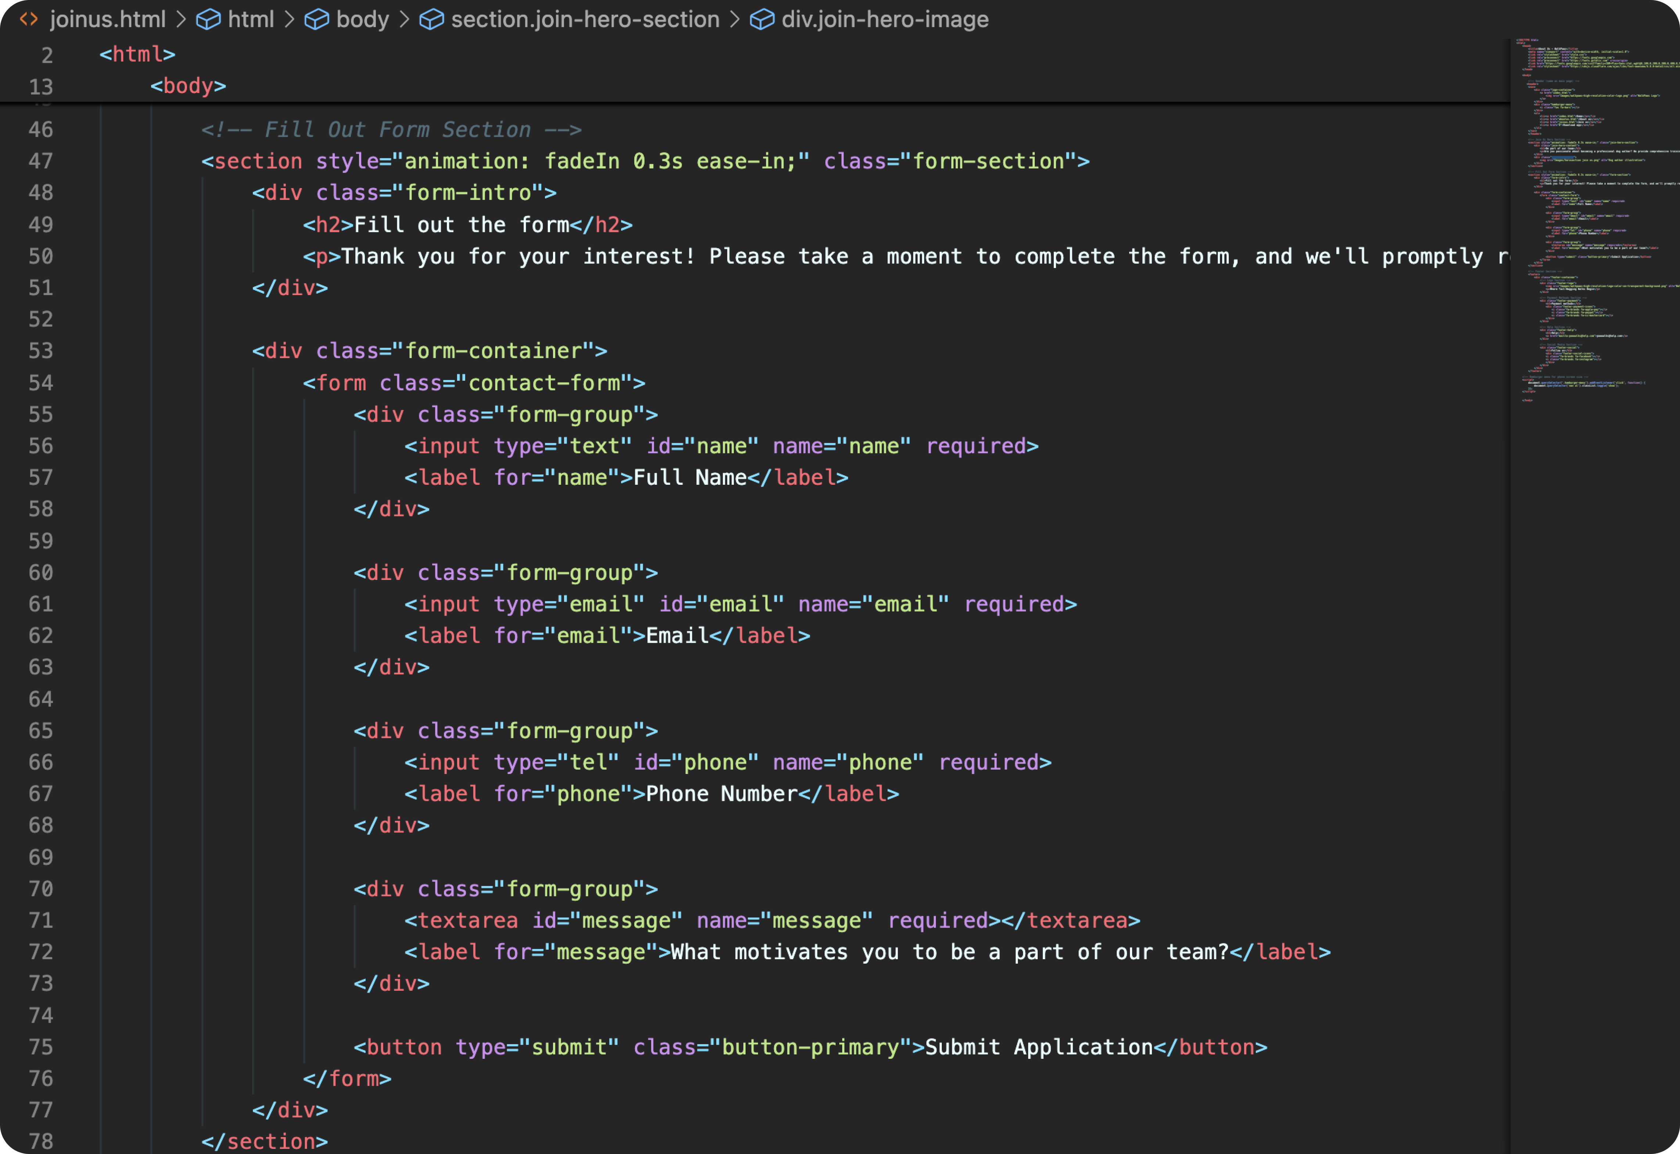Viewport: 1680px width, 1154px height.
Task: Click cube icon before div.join-hero-image
Action: (x=762, y=19)
